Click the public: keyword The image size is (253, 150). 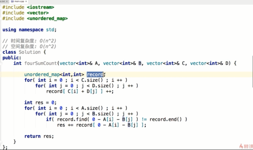[12, 58]
